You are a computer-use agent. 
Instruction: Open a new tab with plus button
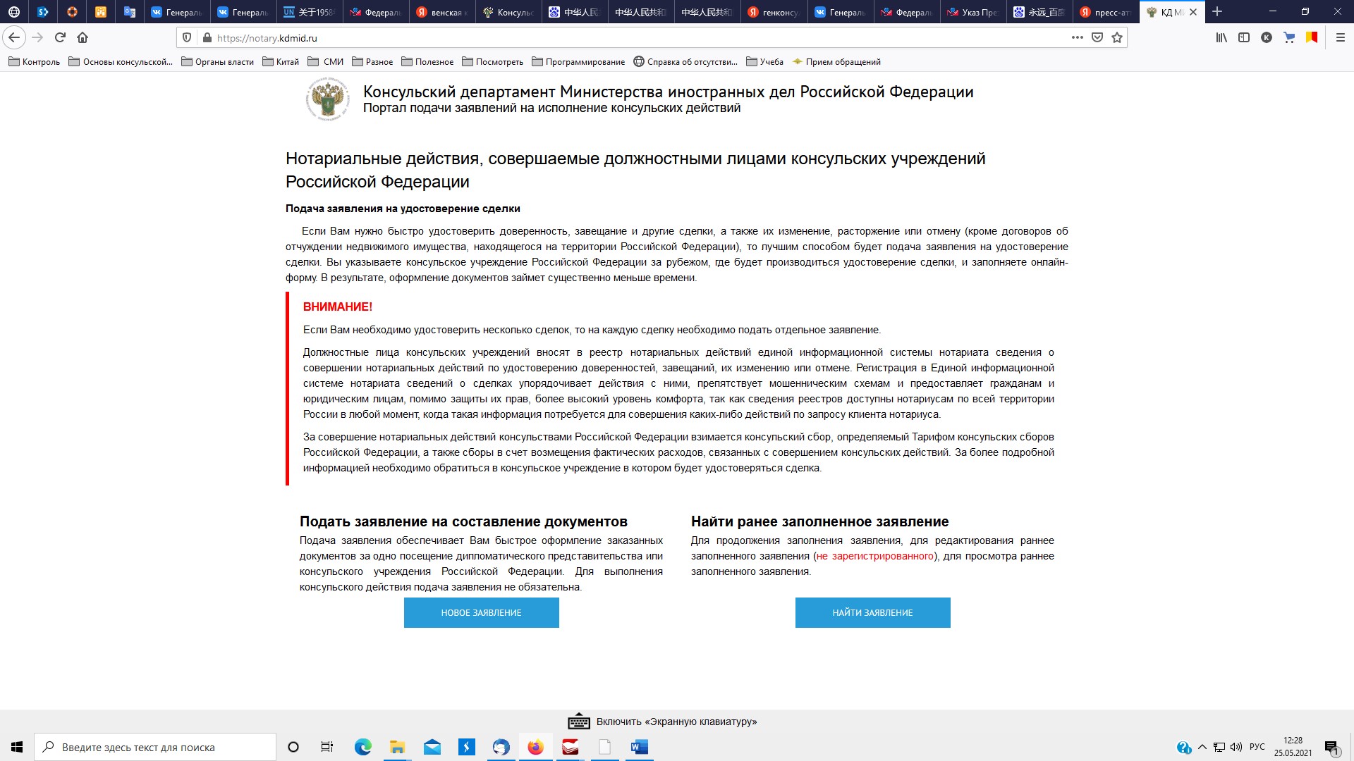pos(1217,11)
